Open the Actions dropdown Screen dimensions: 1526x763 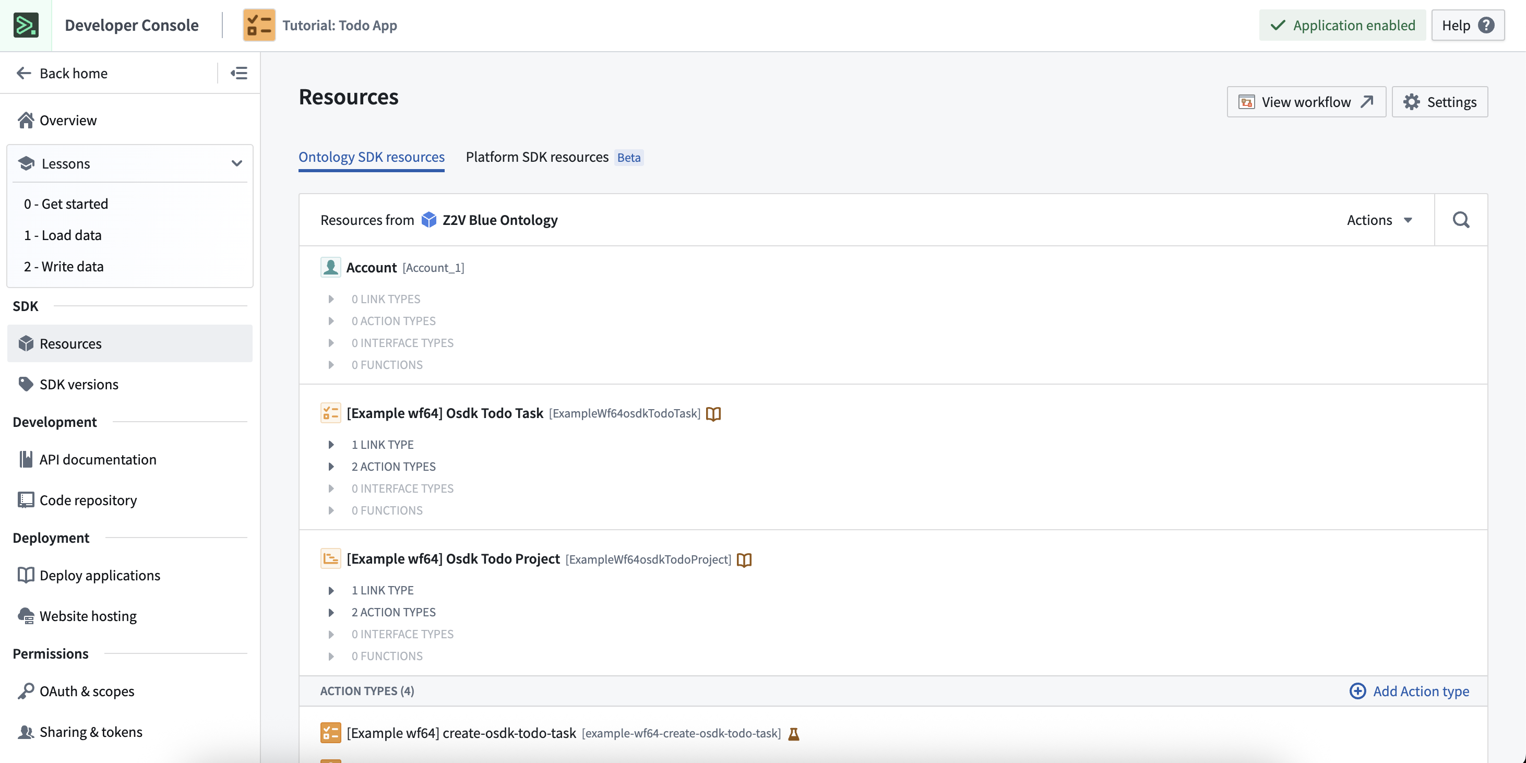1380,219
